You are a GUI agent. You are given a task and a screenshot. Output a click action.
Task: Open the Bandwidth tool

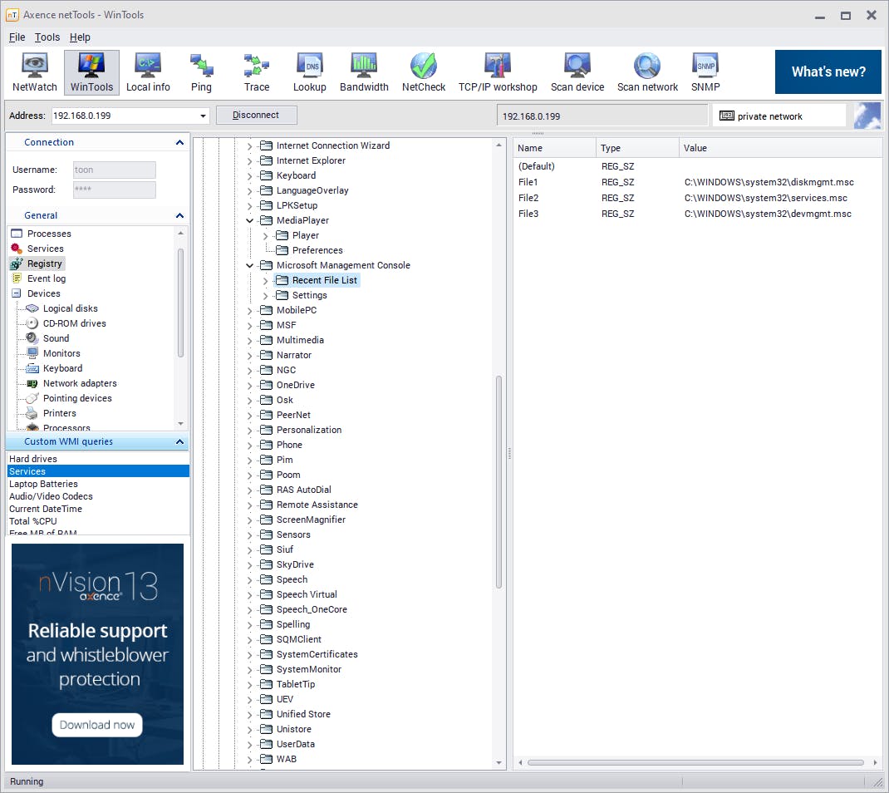point(364,72)
